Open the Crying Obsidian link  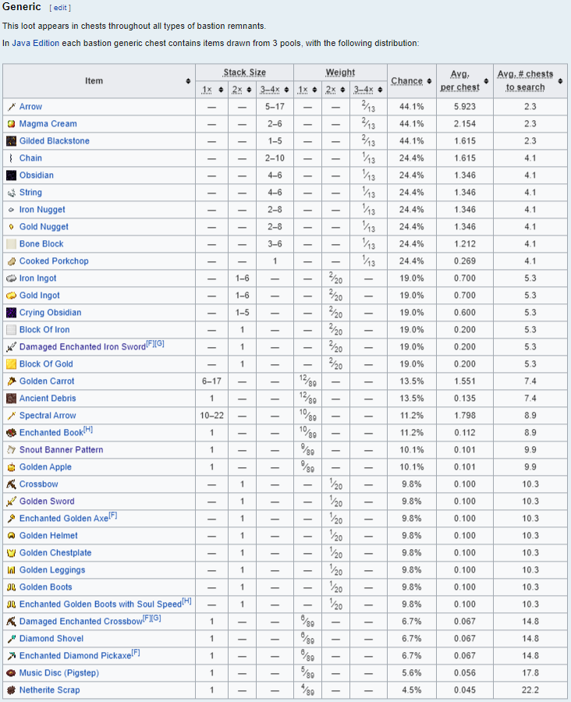click(x=50, y=313)
